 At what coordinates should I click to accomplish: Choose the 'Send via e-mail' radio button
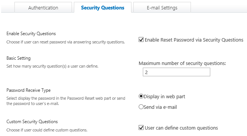141,107
